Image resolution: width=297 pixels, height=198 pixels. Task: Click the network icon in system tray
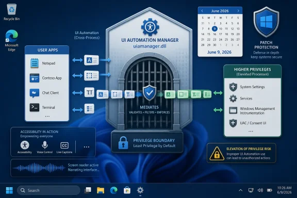[251, 190]
